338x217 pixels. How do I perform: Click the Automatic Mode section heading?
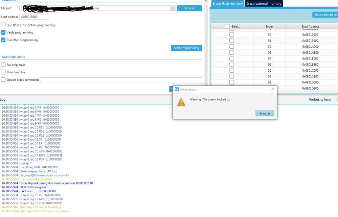pos(14,57)
